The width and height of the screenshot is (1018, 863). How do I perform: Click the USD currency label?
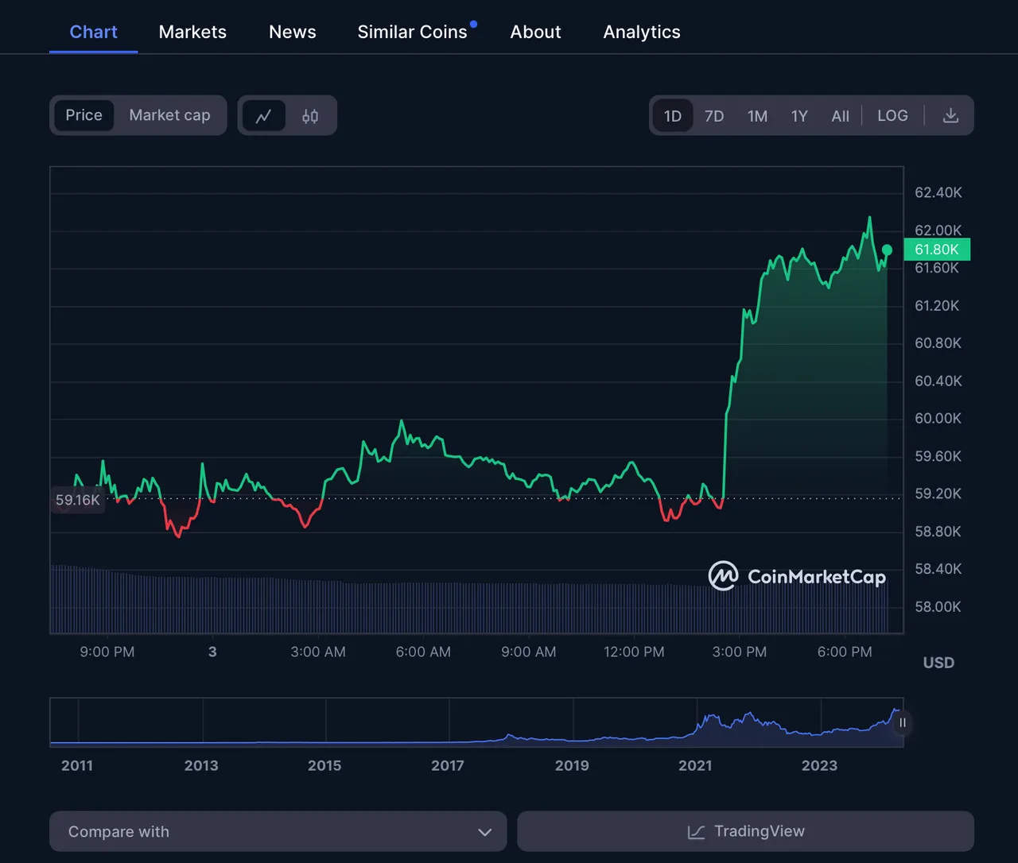(938, 663)
